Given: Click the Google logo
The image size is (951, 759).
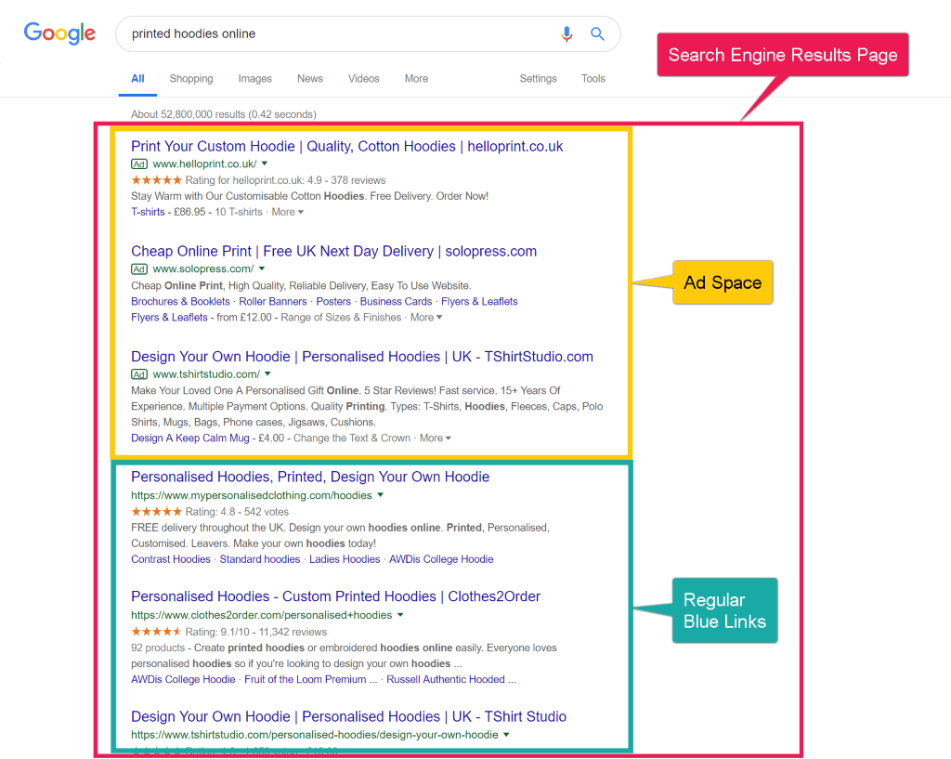Looking at the screenshot, I should tap(59, 33).
